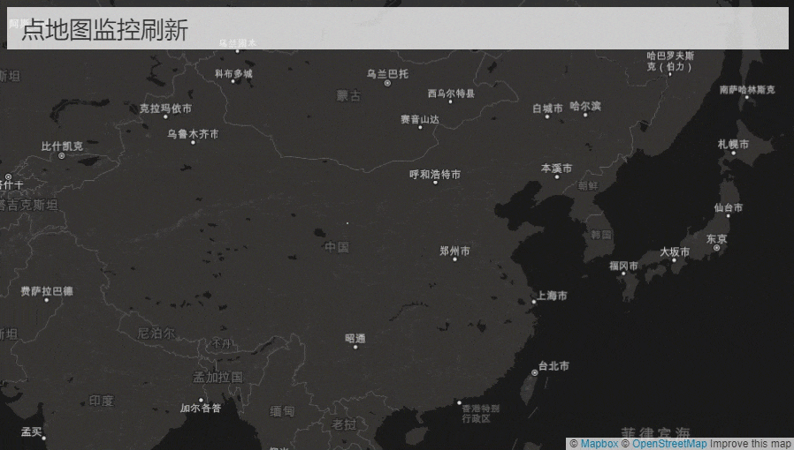Click the 朝鲜 country label
This screenshot has width=794, height=450.
point(588,185)
